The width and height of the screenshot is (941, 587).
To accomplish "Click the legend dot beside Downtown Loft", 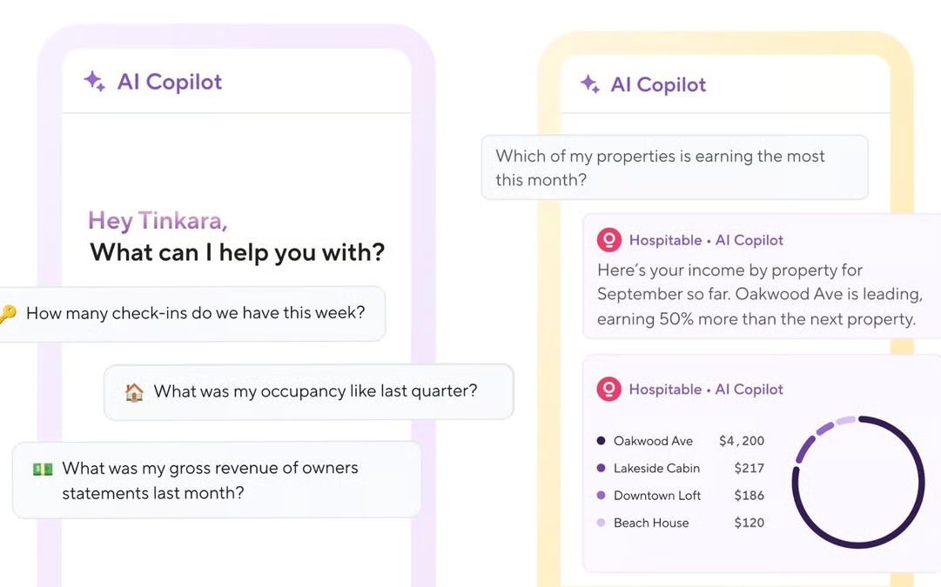I will 601,496.
